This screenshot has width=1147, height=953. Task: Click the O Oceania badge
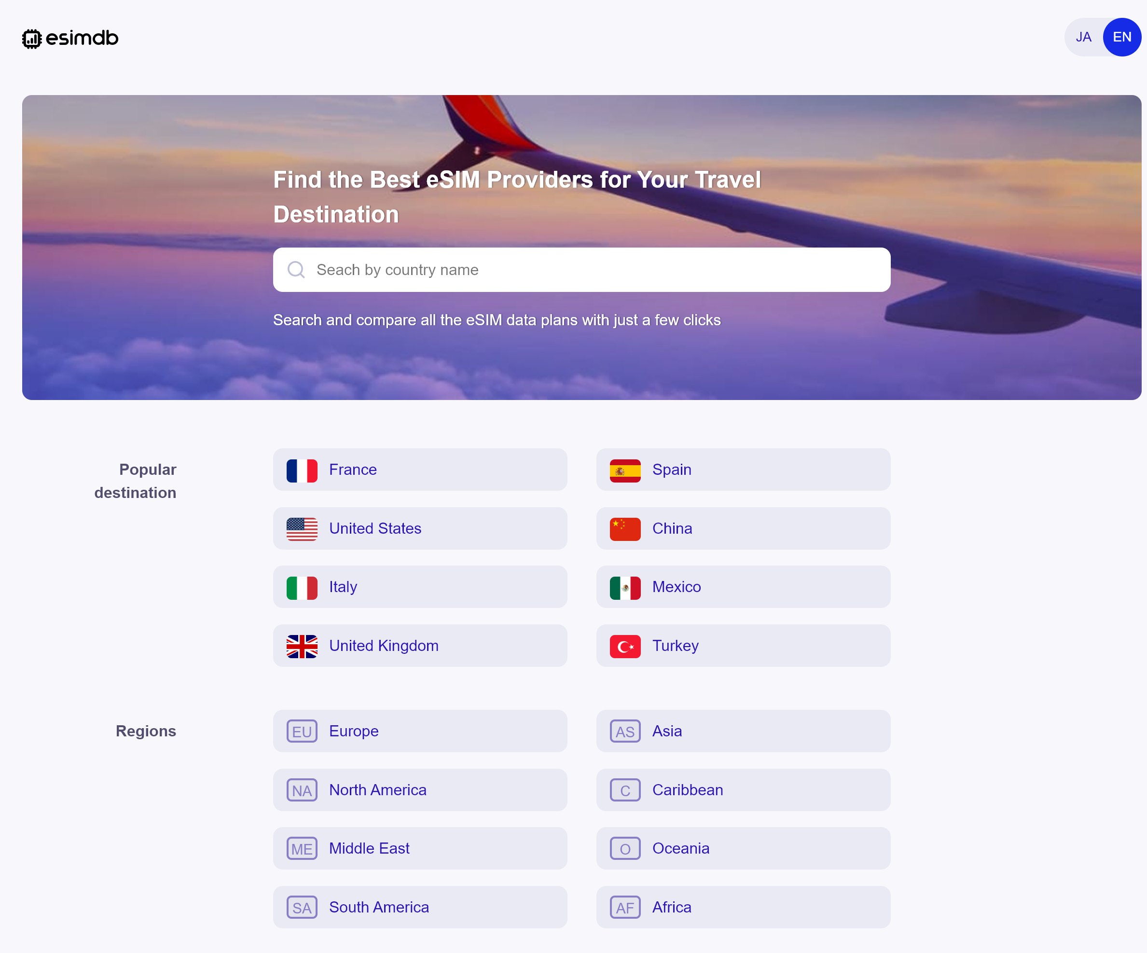coord(625,849)
